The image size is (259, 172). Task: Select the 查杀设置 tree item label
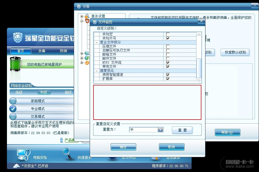pyautogui.click(x=98, y=16)
